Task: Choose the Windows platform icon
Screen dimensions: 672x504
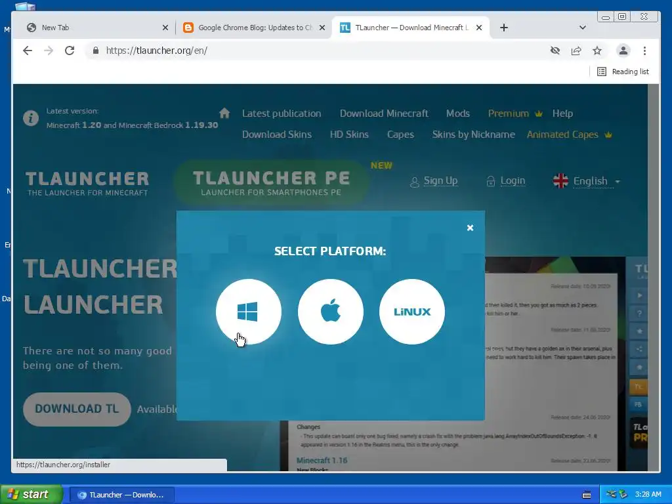Action: 248,312
